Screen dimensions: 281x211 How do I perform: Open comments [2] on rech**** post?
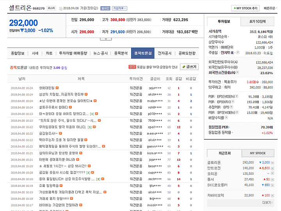pyautogui.click(x=98, y=179)
